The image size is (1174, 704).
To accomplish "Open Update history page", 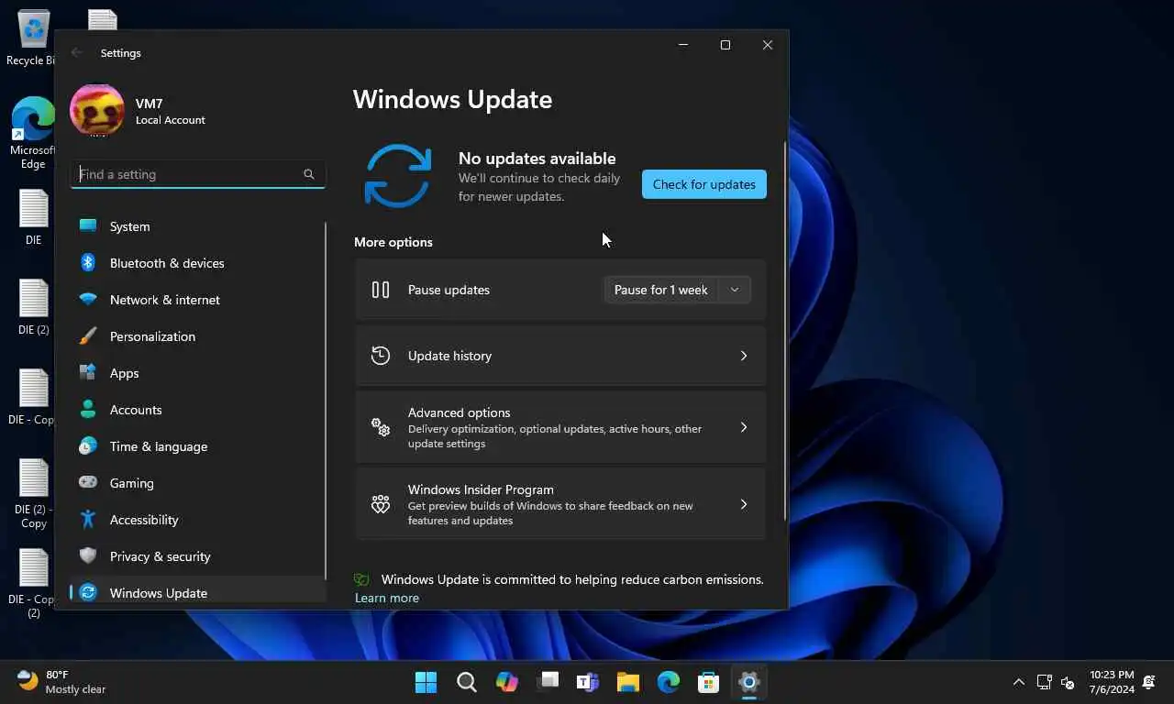I will [x=560, y=356].
